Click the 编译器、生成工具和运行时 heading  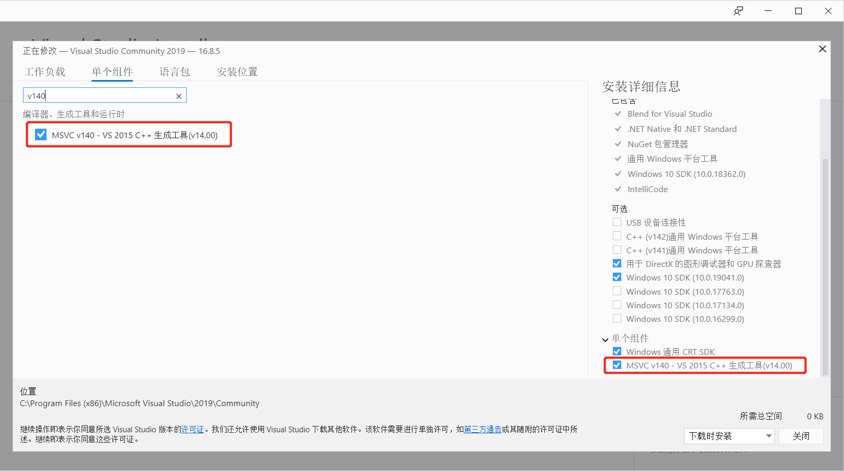click(x=74, y=114)
